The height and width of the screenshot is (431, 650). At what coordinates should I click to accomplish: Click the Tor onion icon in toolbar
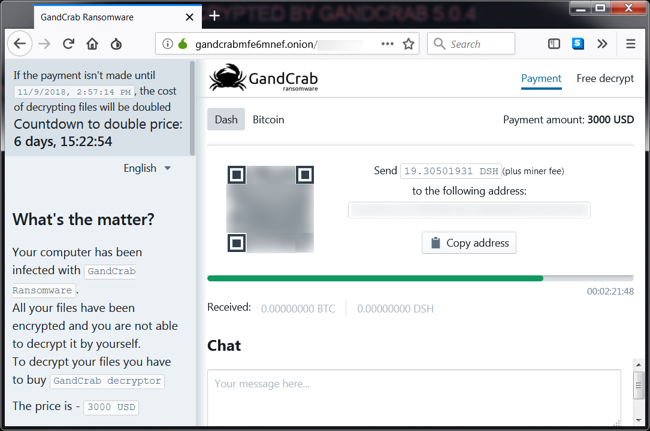pyautogui.click(x=116, y=44)
